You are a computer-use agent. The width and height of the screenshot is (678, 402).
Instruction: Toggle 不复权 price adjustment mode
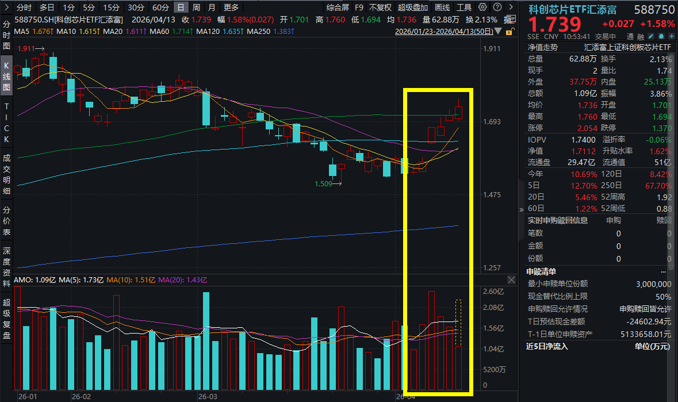tap(381, 7)
